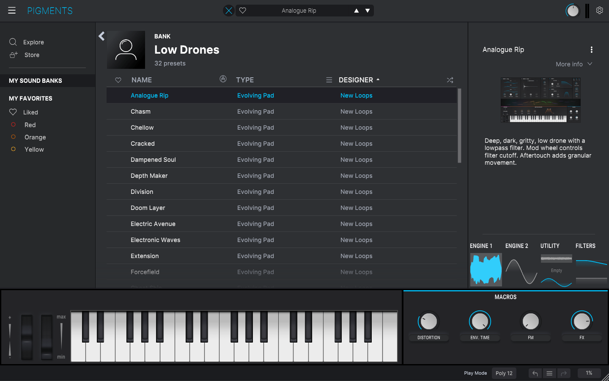Undo the last action
Screen dimensions: 609x381
coord(535,373)
